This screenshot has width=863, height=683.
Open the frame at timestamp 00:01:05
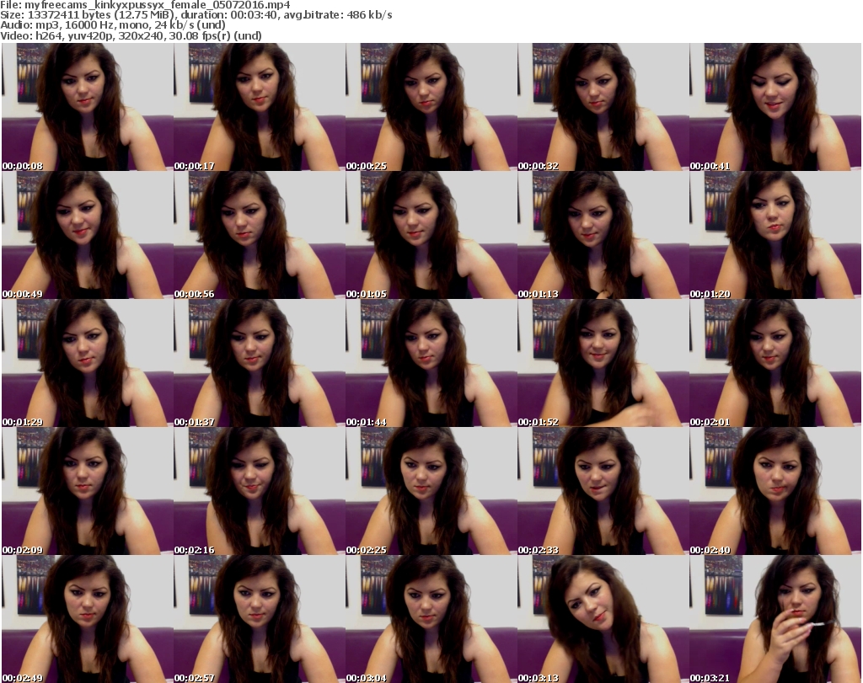tap(431, 235)
